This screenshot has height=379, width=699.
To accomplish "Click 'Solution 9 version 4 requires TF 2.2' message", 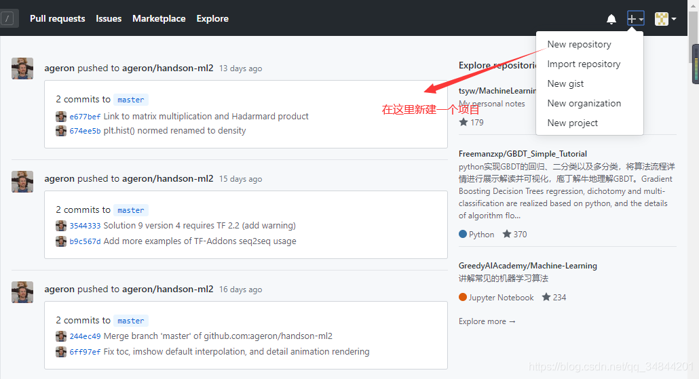I will tap(200, 225).
